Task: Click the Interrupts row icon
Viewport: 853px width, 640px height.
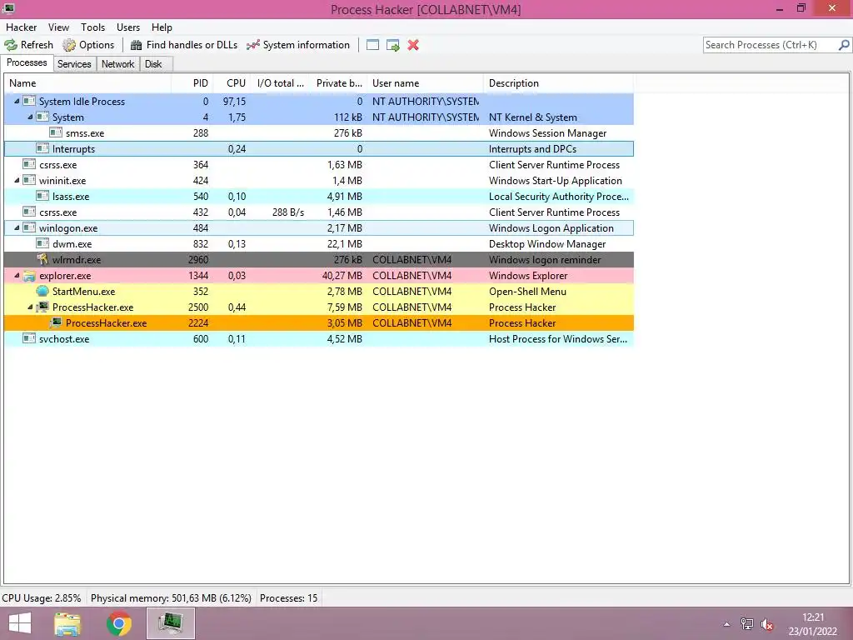Action: 42,148
